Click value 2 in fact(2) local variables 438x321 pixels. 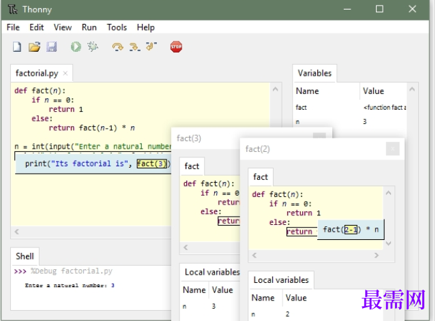click(x=287, y=314)
